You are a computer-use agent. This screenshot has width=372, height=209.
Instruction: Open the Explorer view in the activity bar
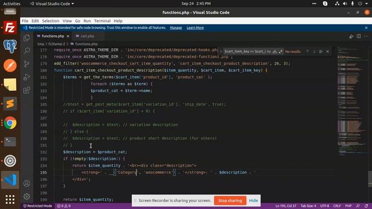27,38
